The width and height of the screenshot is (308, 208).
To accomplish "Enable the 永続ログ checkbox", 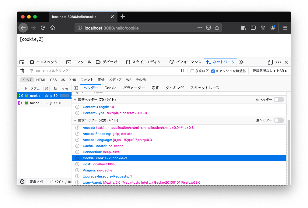I will tap(192, 71).
